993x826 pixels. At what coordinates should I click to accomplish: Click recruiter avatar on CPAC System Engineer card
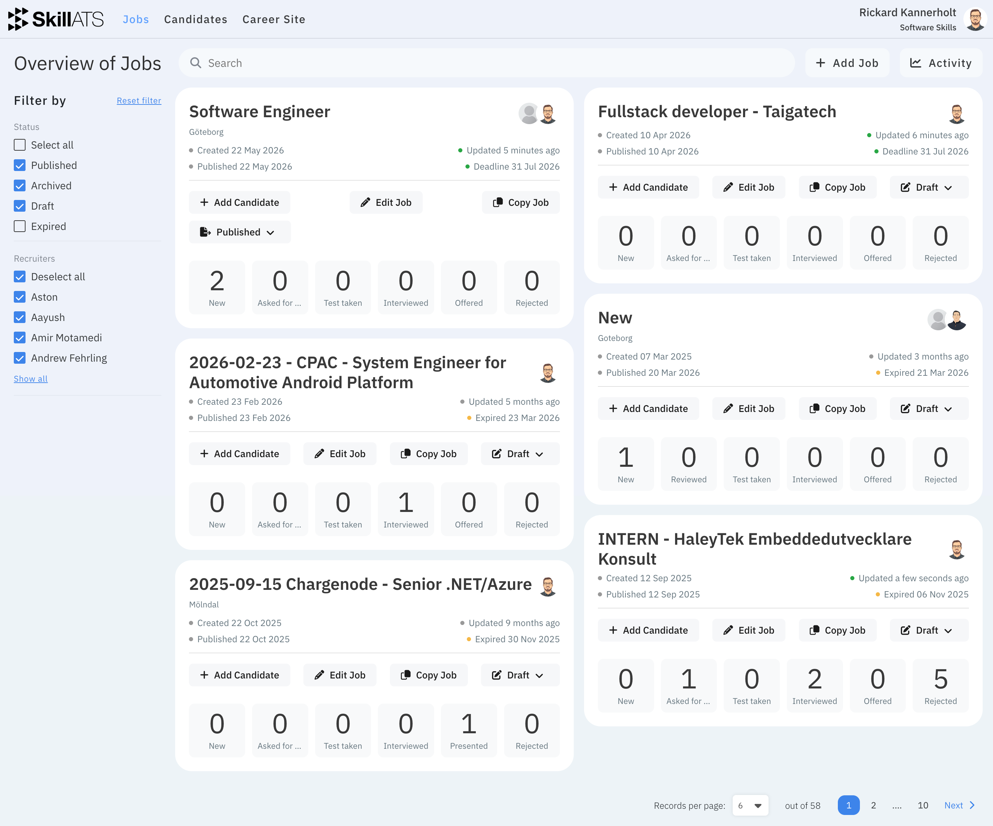[548, 373]
